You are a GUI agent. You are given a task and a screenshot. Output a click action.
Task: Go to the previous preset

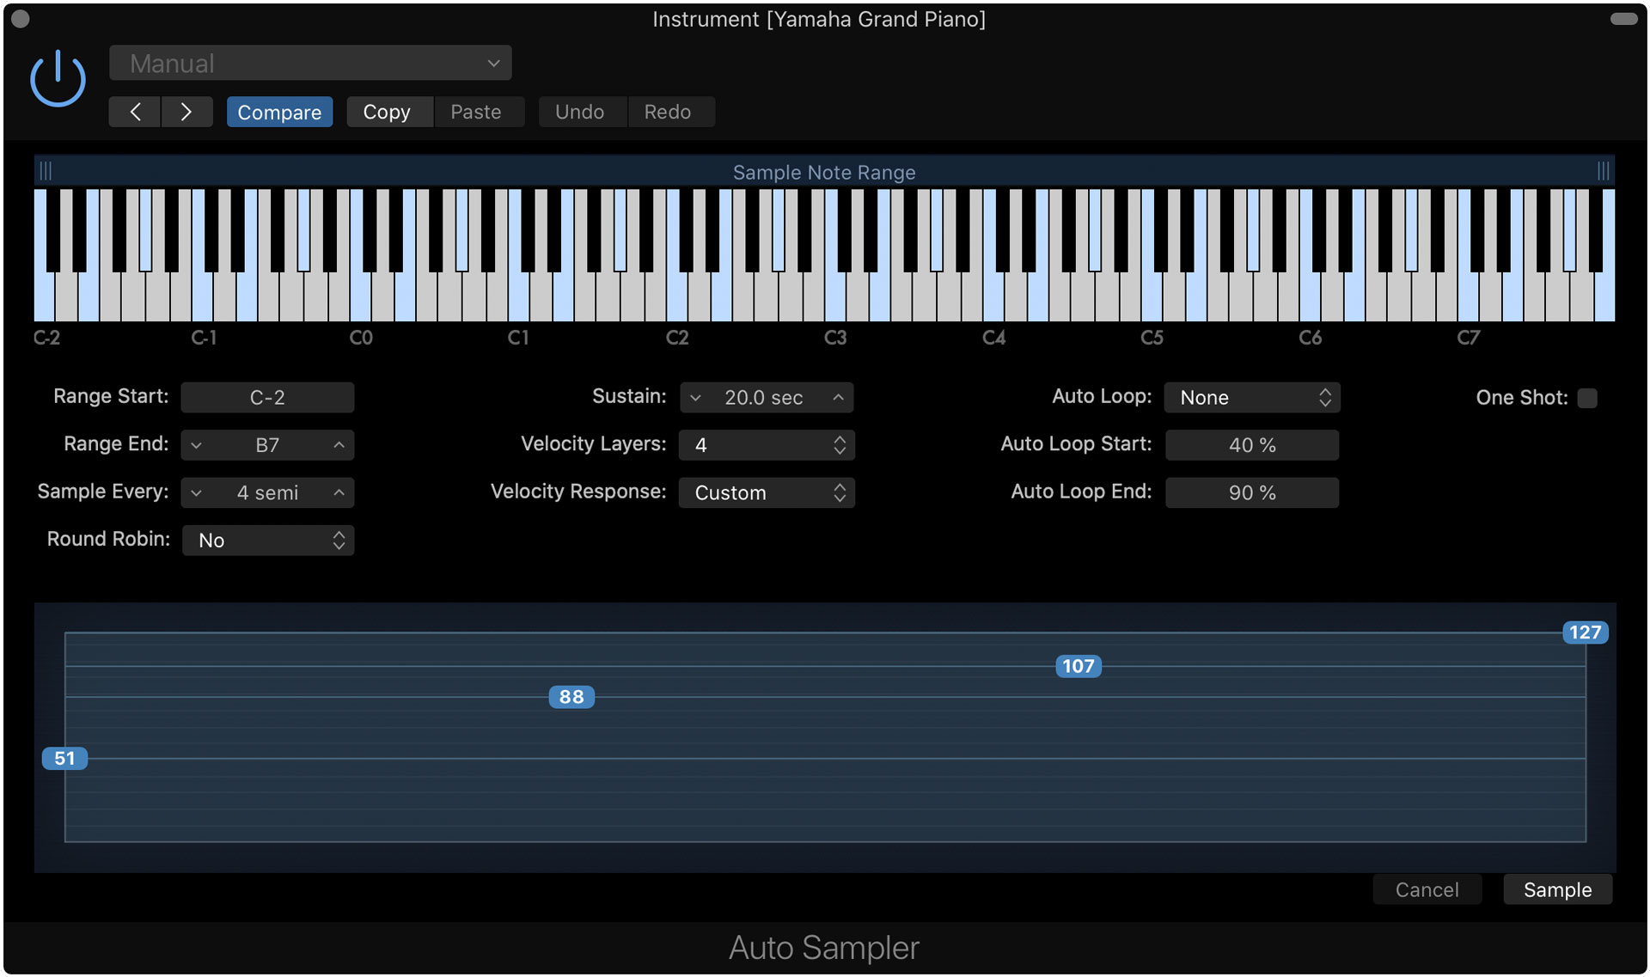click(x=135, y=112)
